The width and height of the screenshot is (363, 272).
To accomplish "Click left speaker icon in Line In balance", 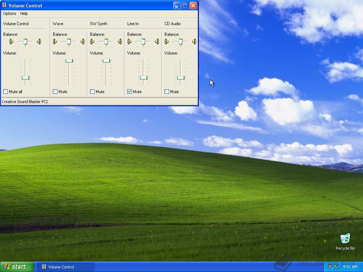I will tap(129, 41).
